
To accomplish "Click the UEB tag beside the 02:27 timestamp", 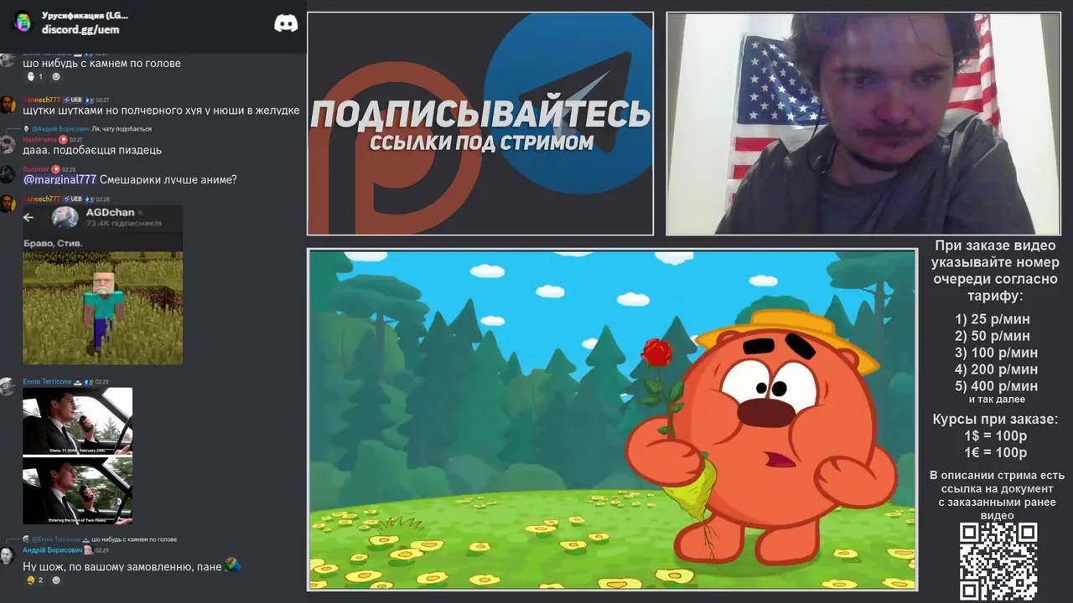I will 74,100.
